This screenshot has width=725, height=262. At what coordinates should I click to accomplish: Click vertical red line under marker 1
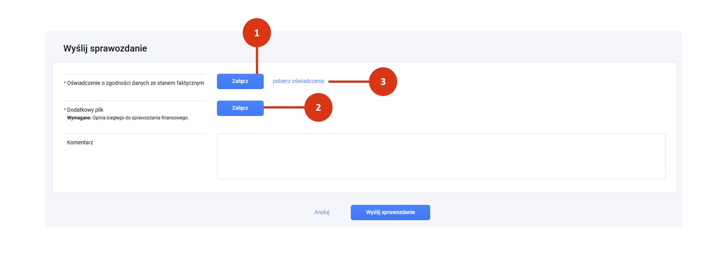[257, 60]
